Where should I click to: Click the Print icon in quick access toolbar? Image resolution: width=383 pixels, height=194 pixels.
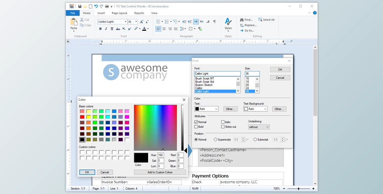[x=107, y=6]
